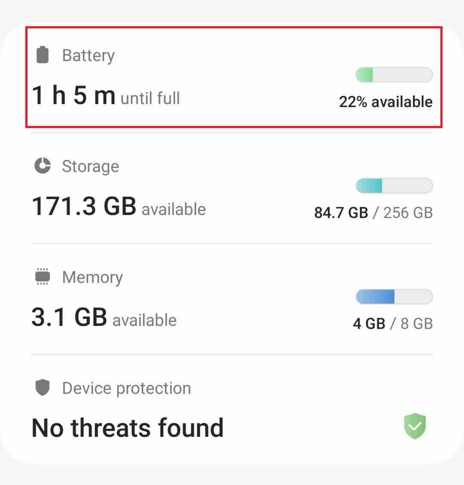Select '22% available' battery status text

click(386, 102)
